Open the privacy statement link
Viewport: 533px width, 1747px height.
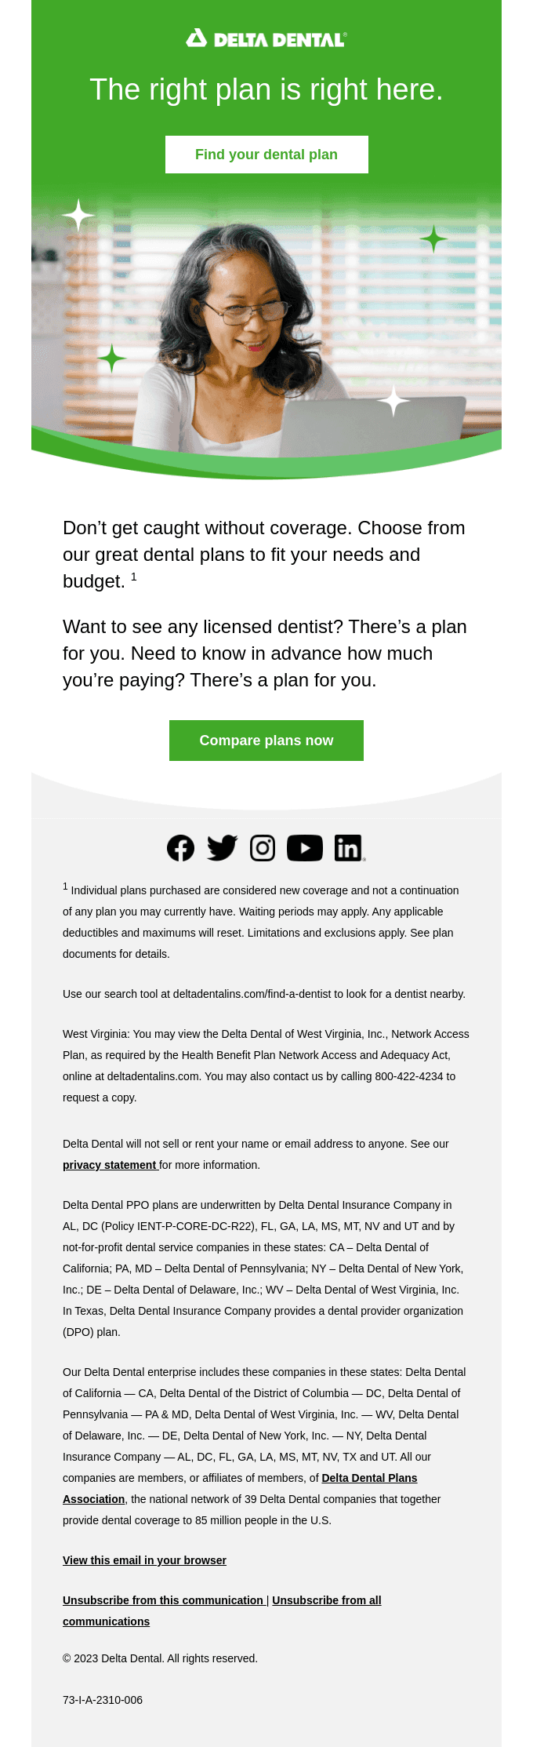[x=110, y=1165]
